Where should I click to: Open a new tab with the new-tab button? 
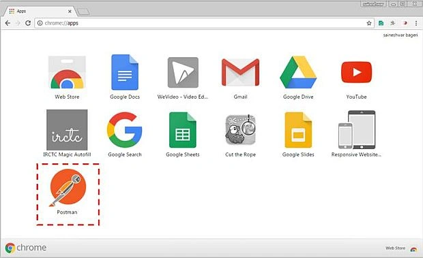pyautogui.click(x=83, y=12)
